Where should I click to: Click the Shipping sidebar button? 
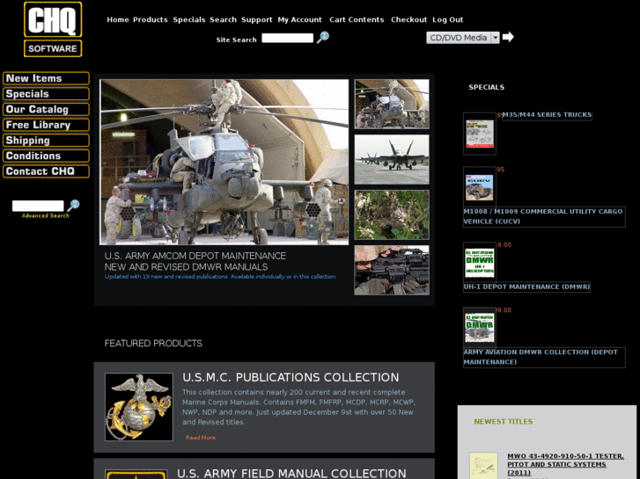pyautogui.click(x=46, y=141)
